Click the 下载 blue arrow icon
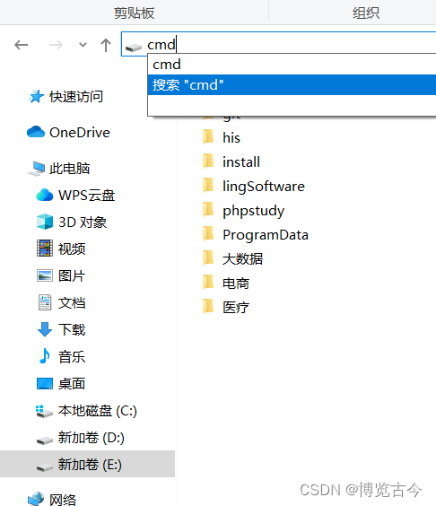 tap(45, 329)
